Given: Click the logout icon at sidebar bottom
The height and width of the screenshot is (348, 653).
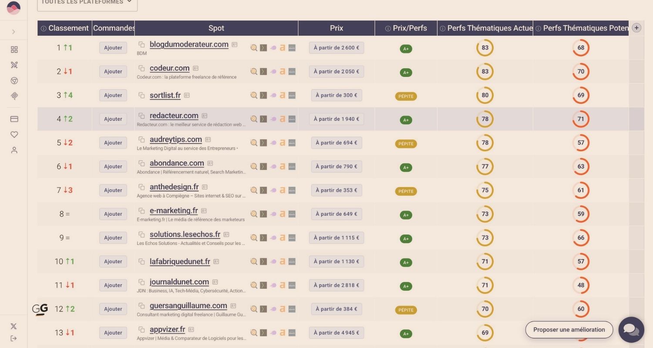Looking at the screenshot, I should [x=13, y=338].
